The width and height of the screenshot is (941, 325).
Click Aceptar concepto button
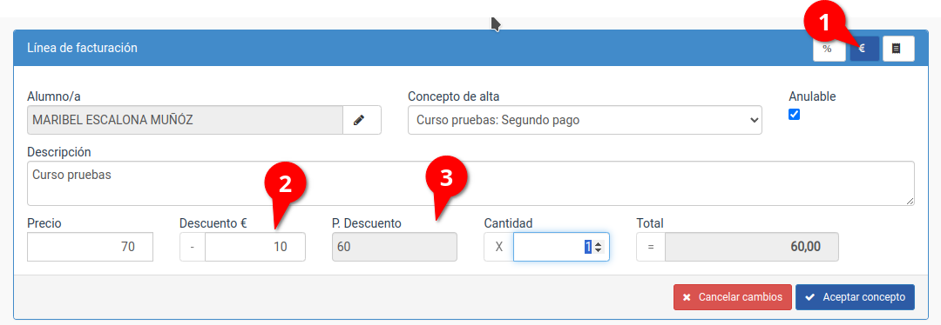pos(856,297)
